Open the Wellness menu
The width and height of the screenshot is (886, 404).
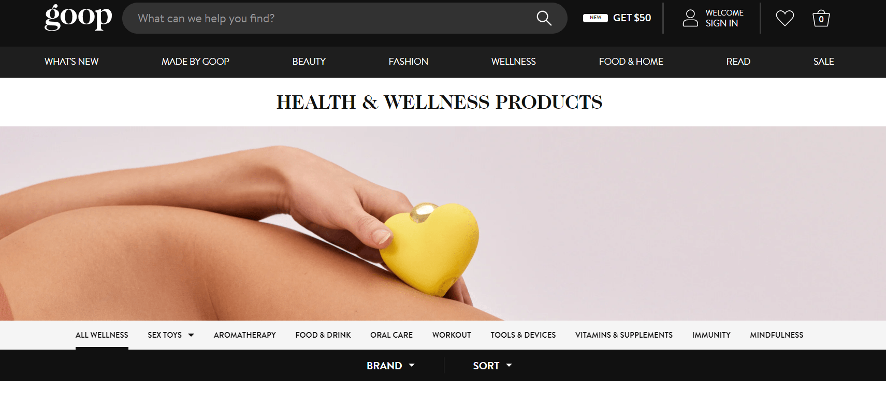tap(514, 62)
